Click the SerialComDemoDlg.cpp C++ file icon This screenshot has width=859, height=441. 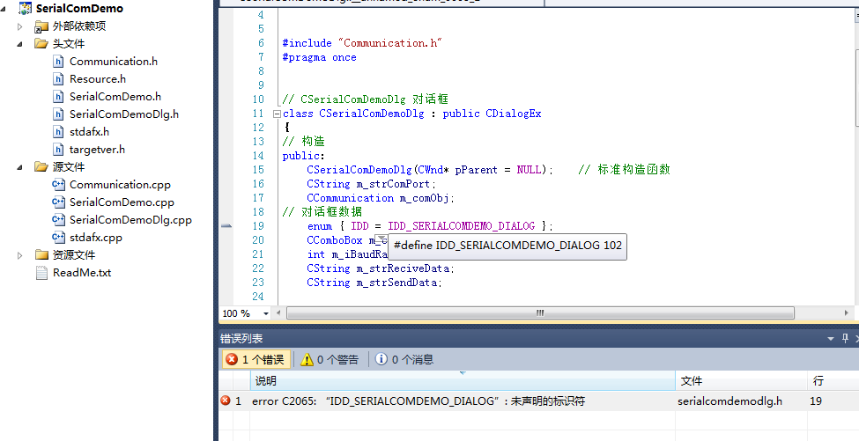pos(58,219)
